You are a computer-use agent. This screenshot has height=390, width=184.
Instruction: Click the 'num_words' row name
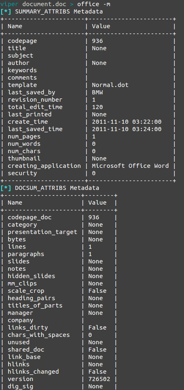(x=24, y=144)
